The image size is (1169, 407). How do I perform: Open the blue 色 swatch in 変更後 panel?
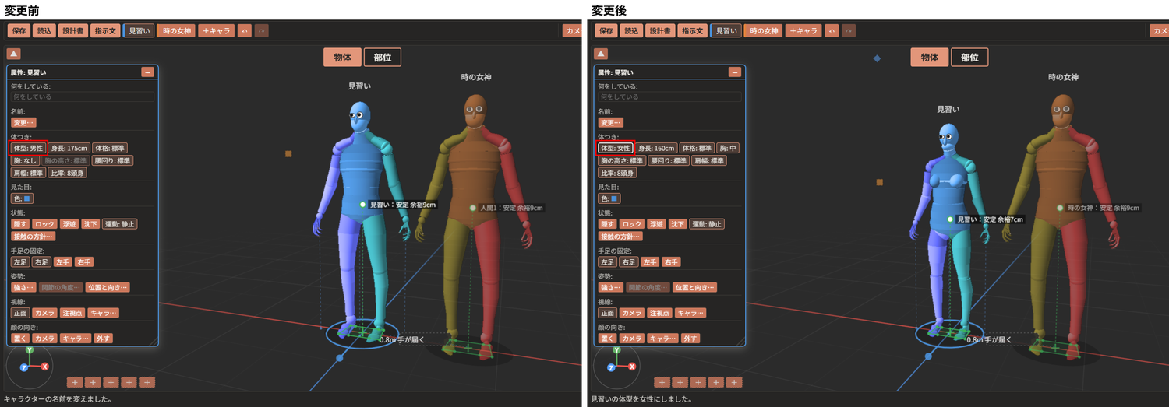pos(610,198)
